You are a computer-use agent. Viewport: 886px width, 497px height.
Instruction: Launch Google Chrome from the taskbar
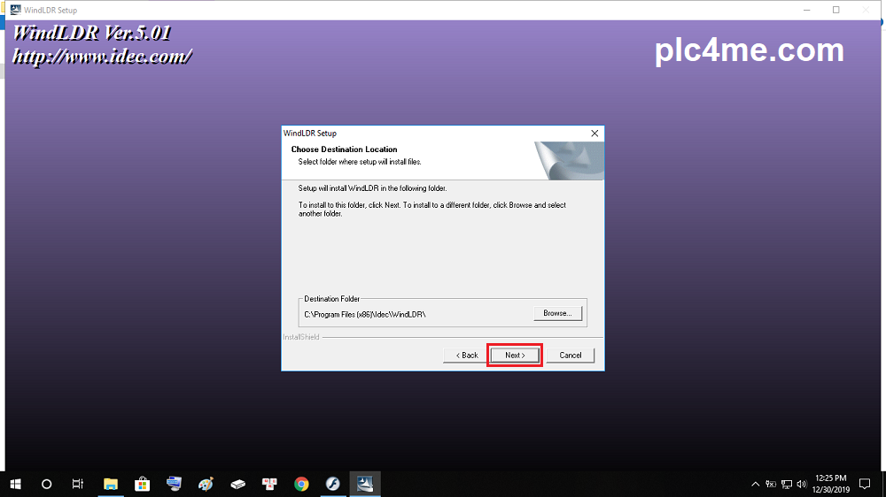pos(301,484)
